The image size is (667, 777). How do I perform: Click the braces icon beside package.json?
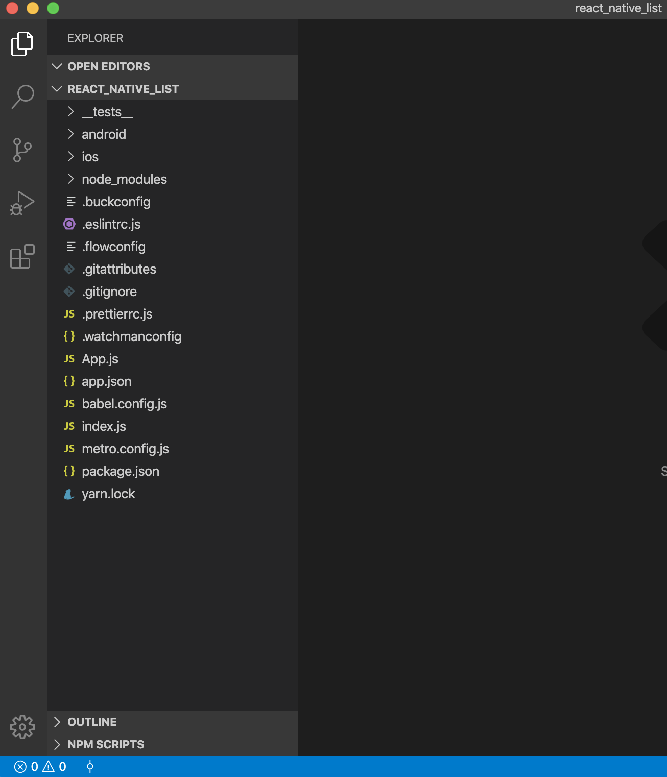[69, 471]
